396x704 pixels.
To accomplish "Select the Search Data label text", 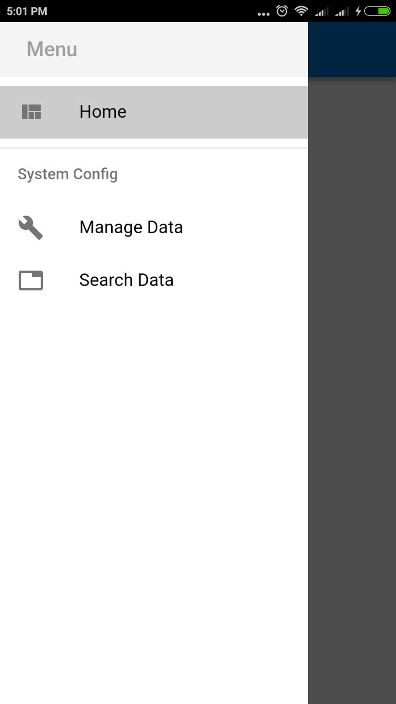I will coord(126,280).
